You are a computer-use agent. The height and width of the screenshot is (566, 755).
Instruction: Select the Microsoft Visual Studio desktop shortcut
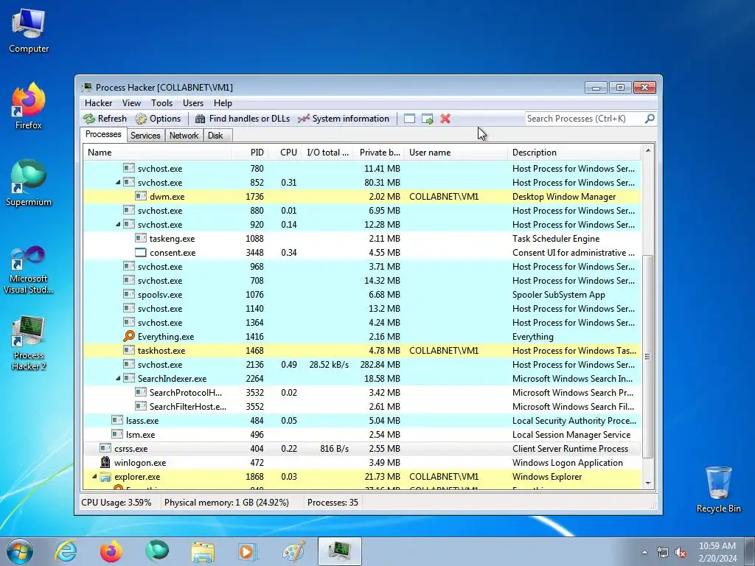29,270
